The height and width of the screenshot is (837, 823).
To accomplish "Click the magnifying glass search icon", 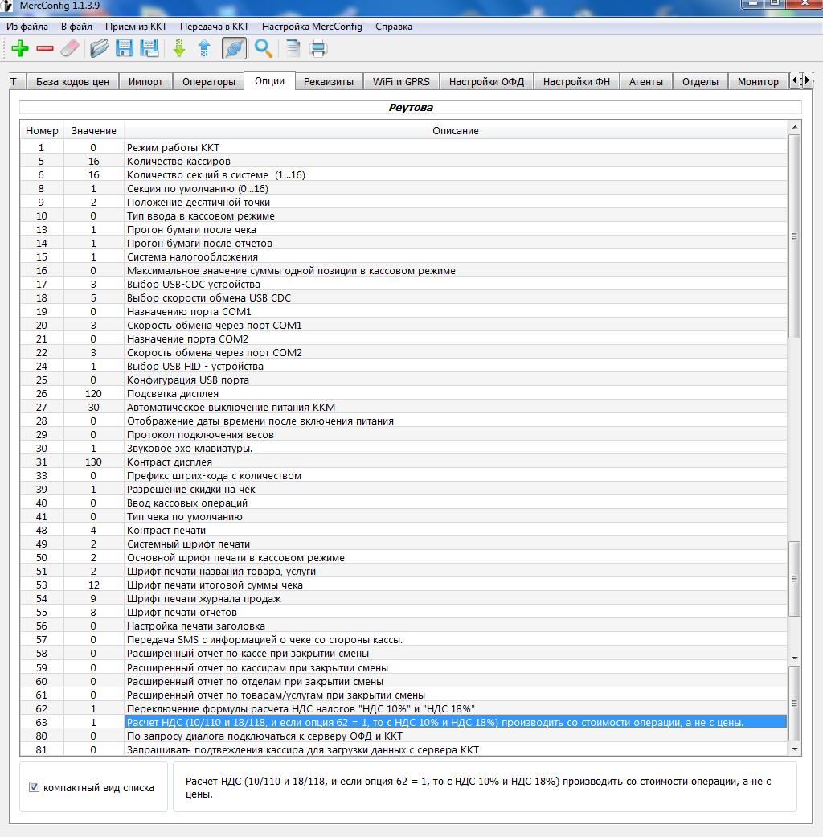I will pos(263,48).
